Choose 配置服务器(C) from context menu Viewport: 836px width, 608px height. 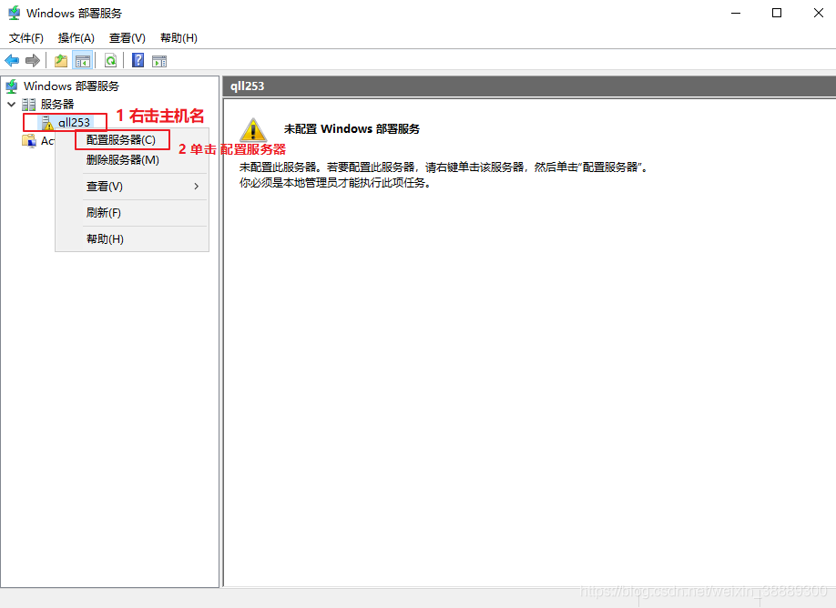121,140
